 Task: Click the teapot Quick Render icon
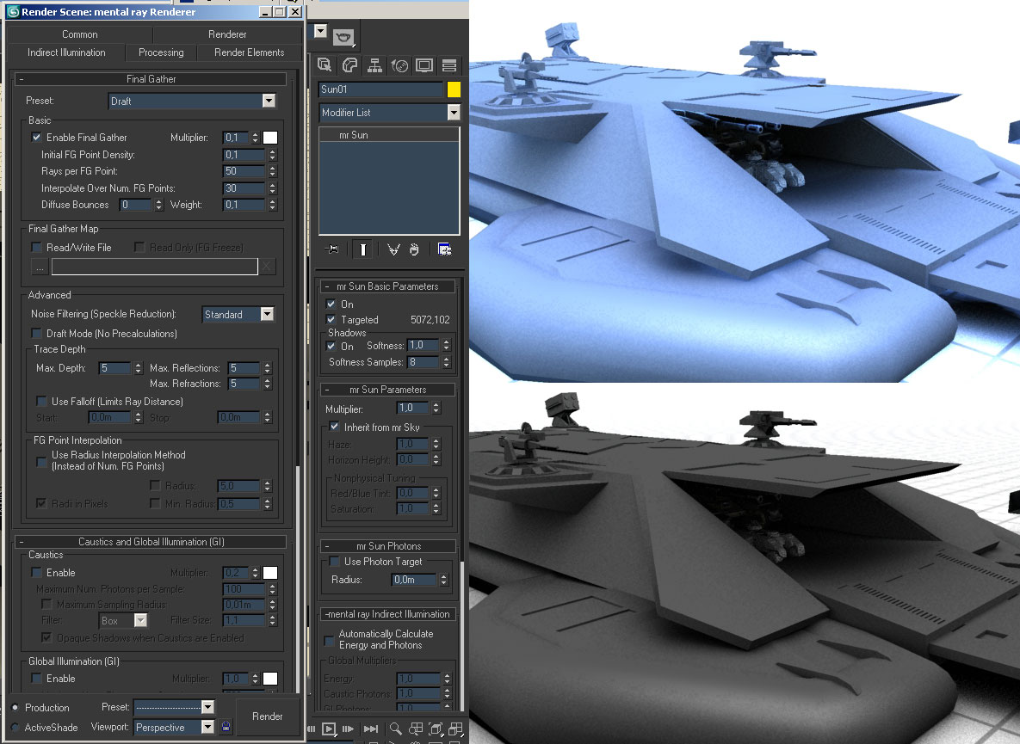click(x=343, y=36)
